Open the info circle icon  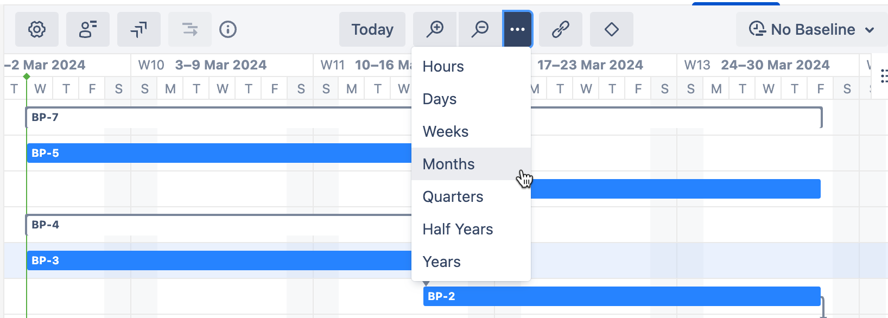[x=228, y=29]
